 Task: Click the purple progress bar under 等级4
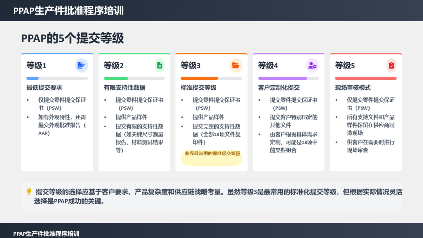[x=282, y=78]
